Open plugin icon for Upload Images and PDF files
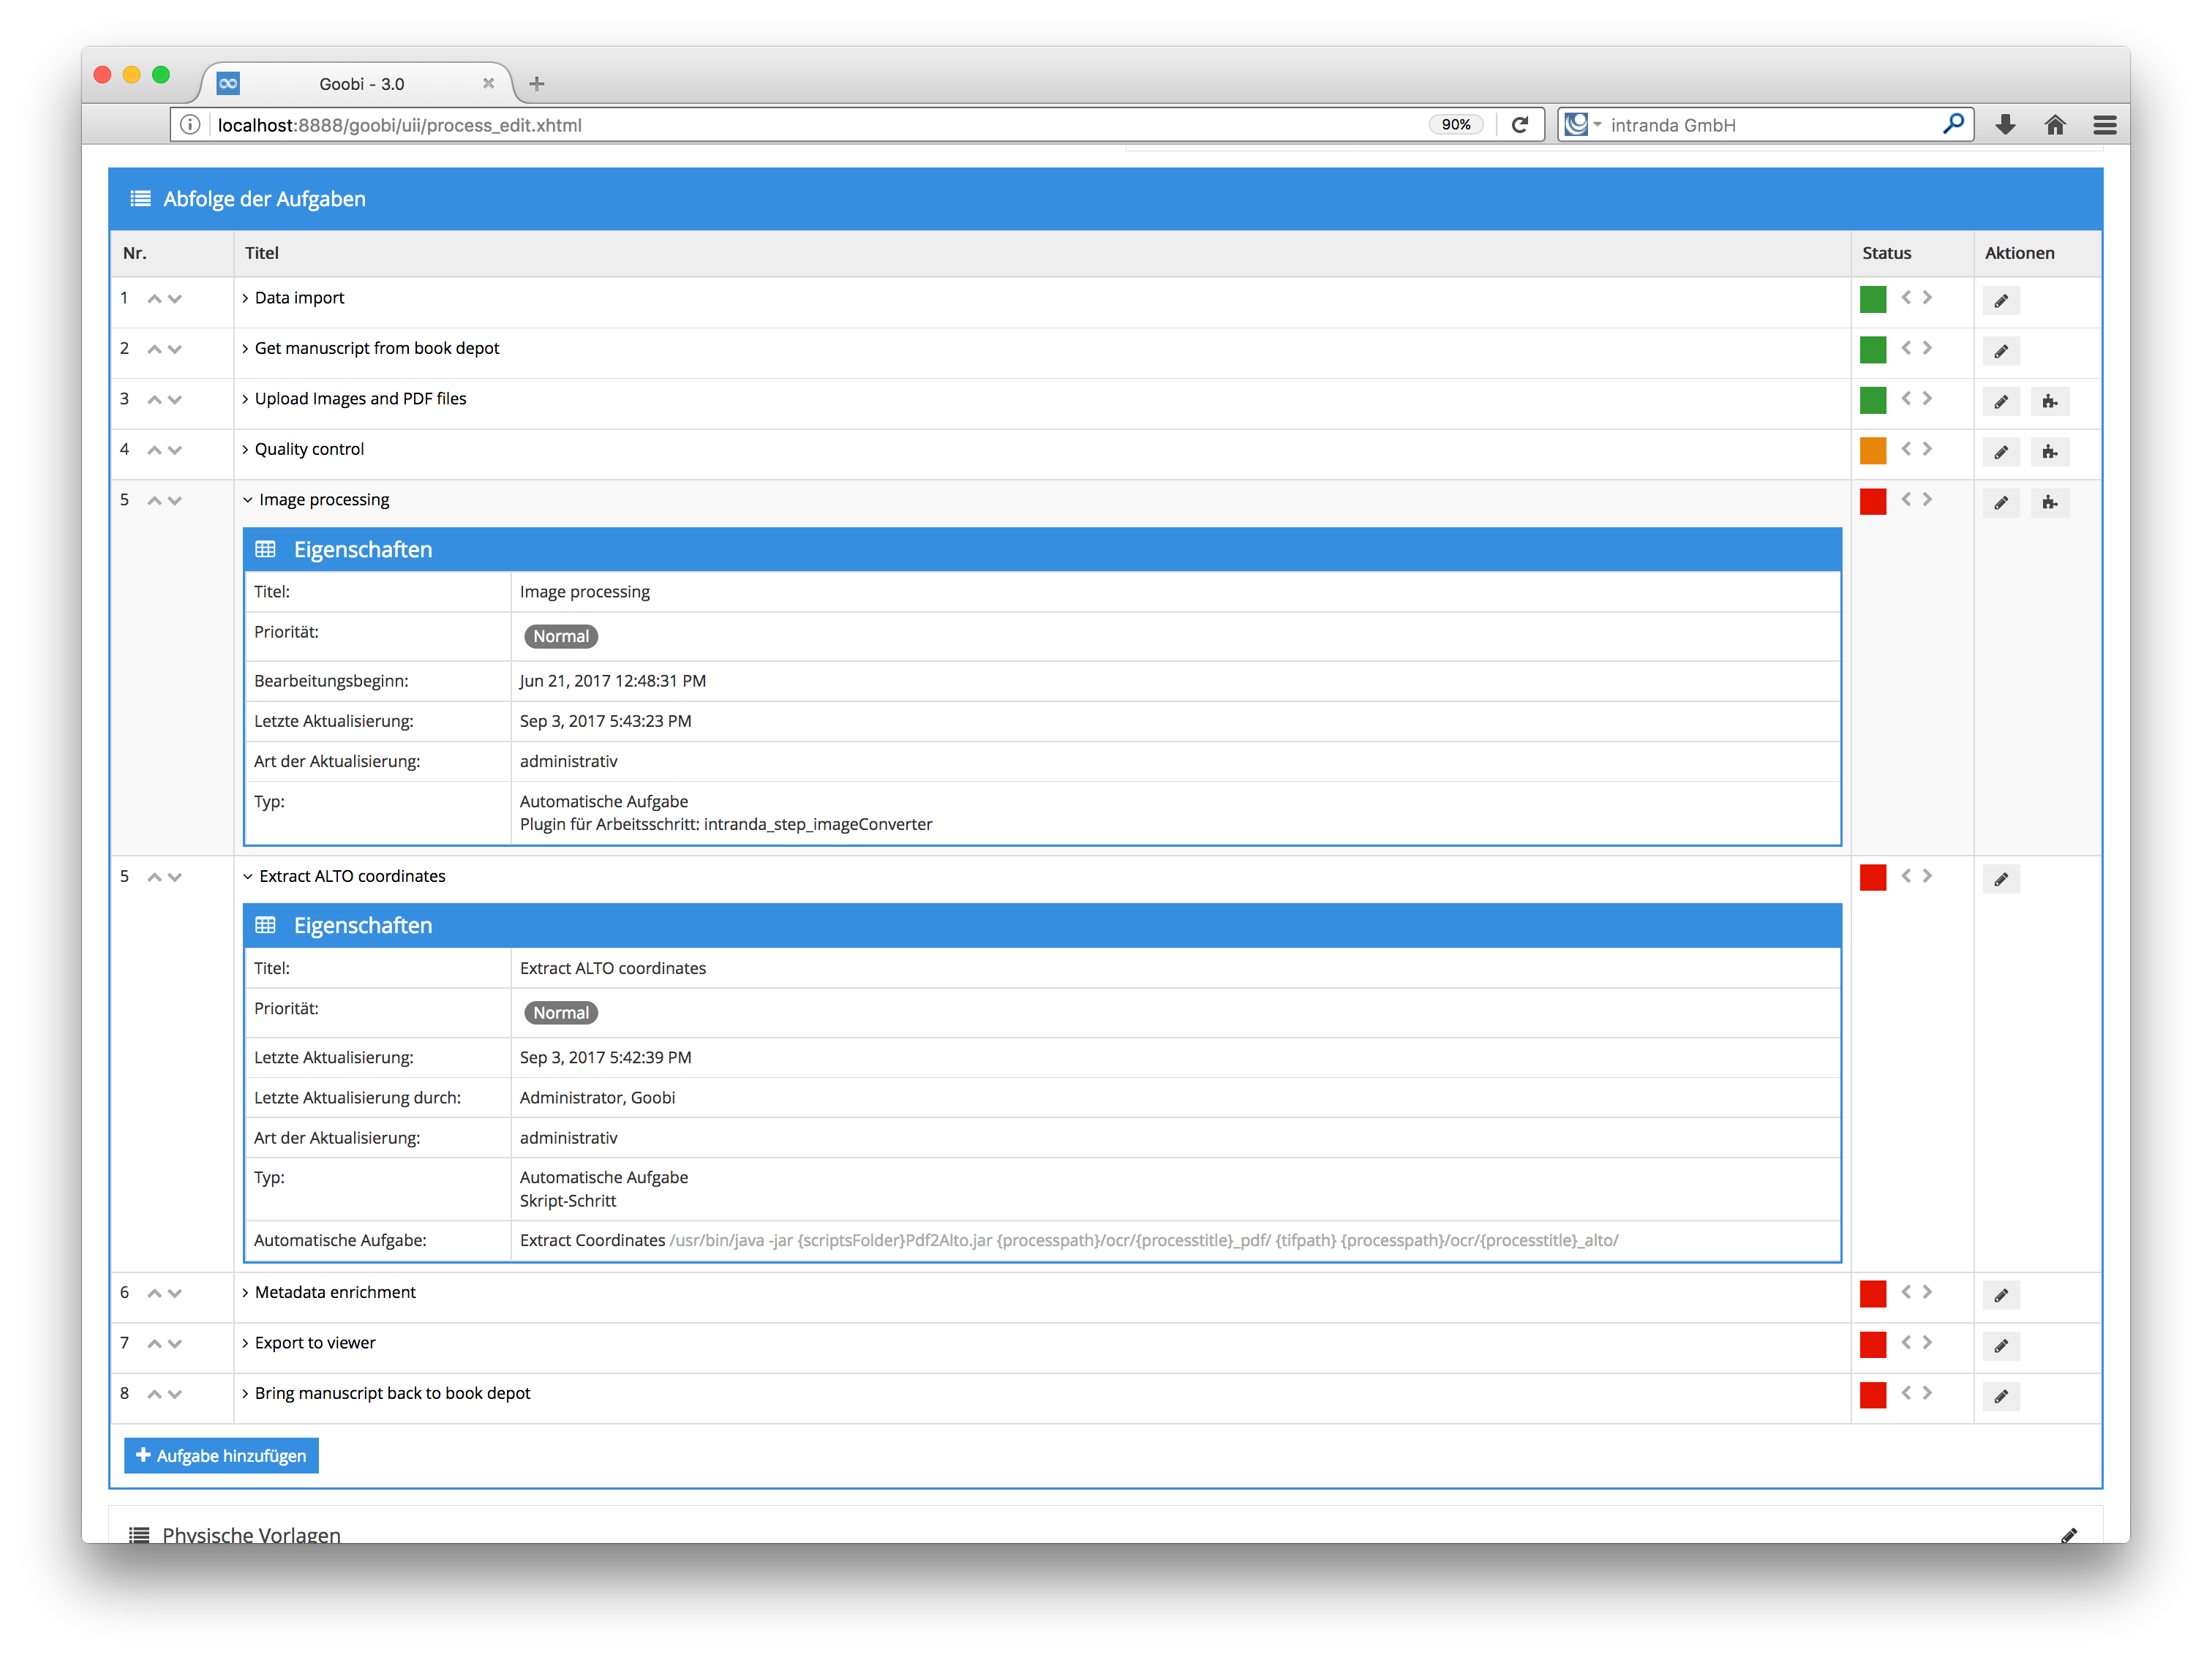2212x1660 pixels. pyautogui.click(x=2049, y=401)
